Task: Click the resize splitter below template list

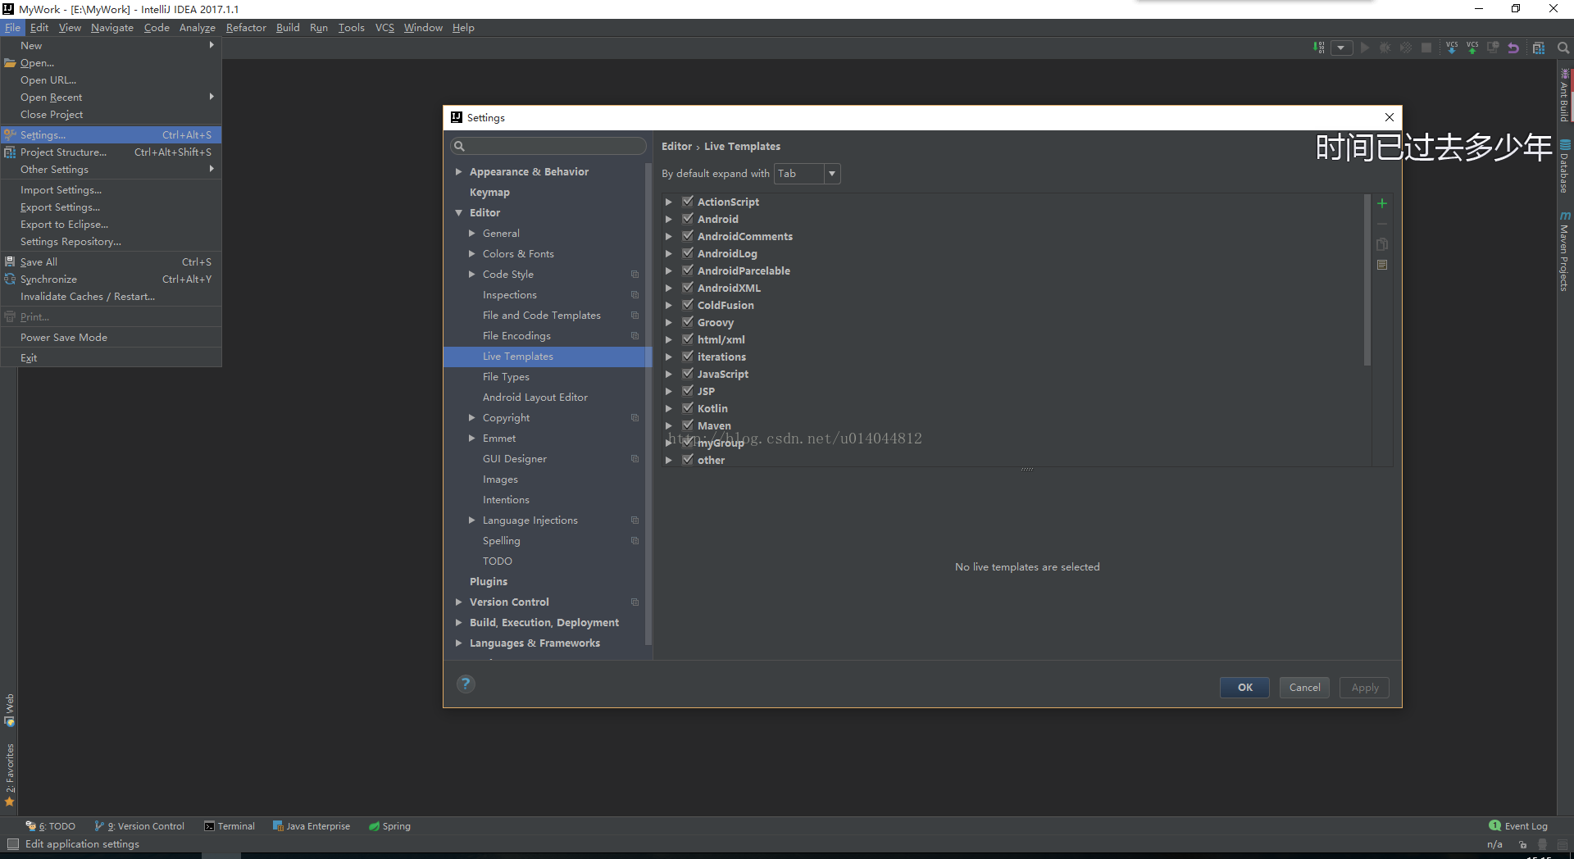Action: coord(1027,470)
